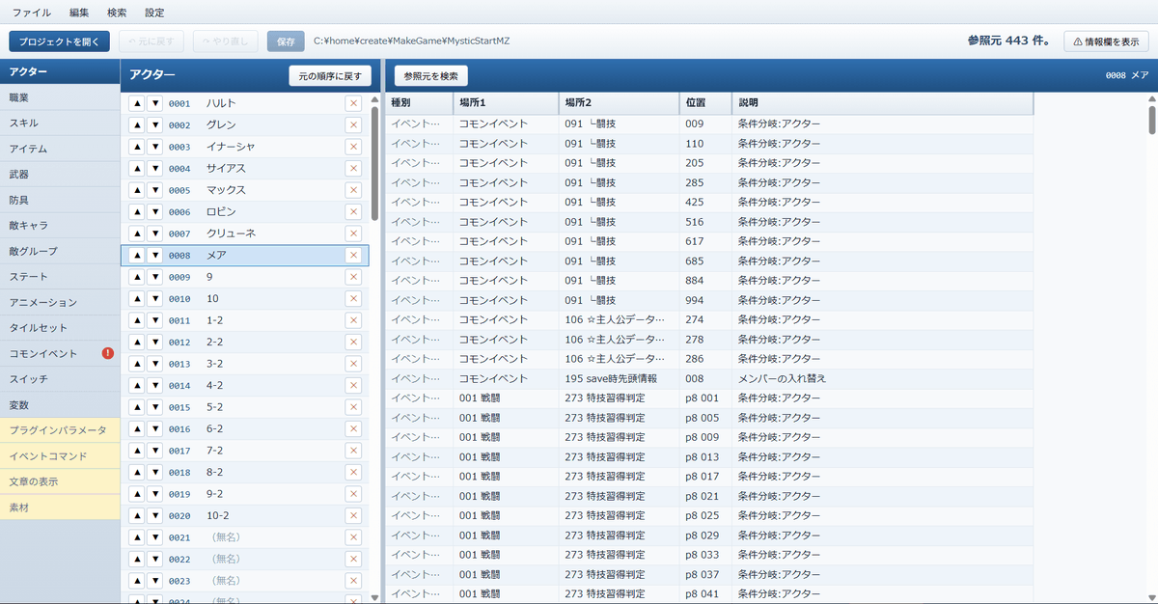Image resolution: width=1158 pixels, height=604 pixels.
Task: Open the 編集 menu
Action: click(79, 13)
